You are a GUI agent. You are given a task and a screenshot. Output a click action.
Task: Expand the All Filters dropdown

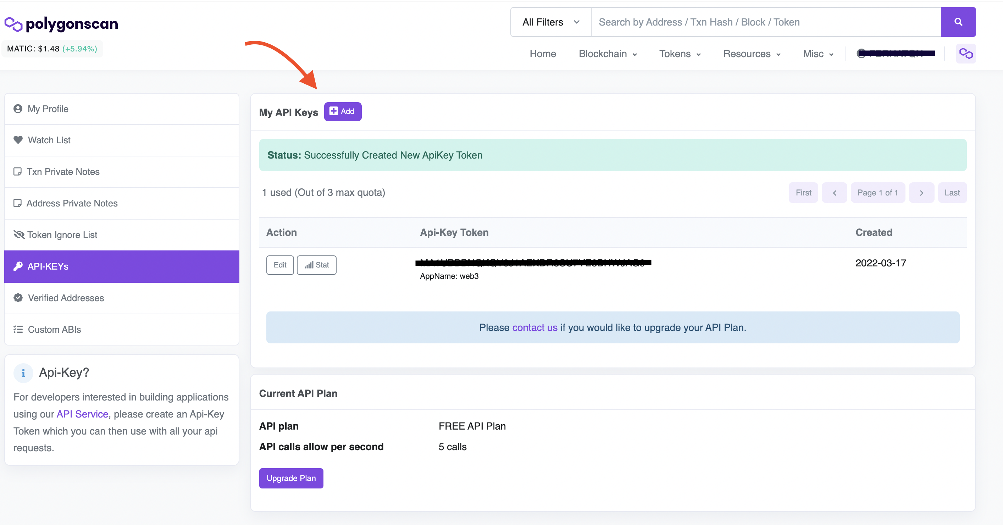(x=550, y=22)
